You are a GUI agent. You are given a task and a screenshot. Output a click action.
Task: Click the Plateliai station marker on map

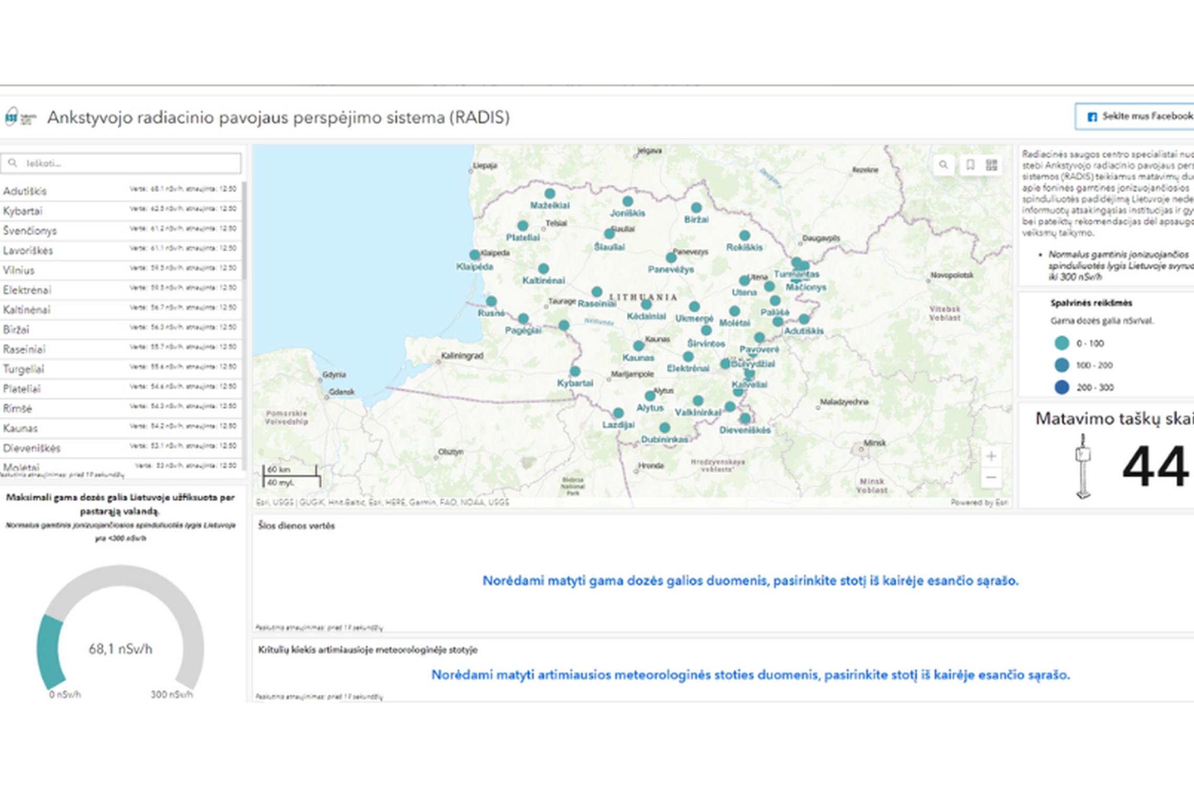(x=523, y=226)
